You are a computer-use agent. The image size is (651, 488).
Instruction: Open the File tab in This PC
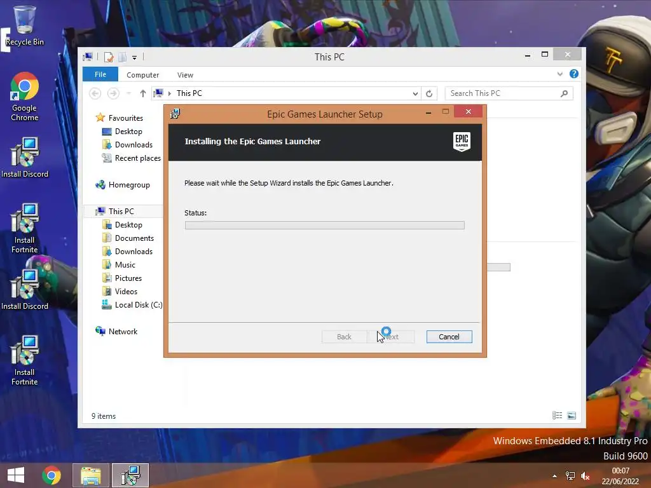100,74
